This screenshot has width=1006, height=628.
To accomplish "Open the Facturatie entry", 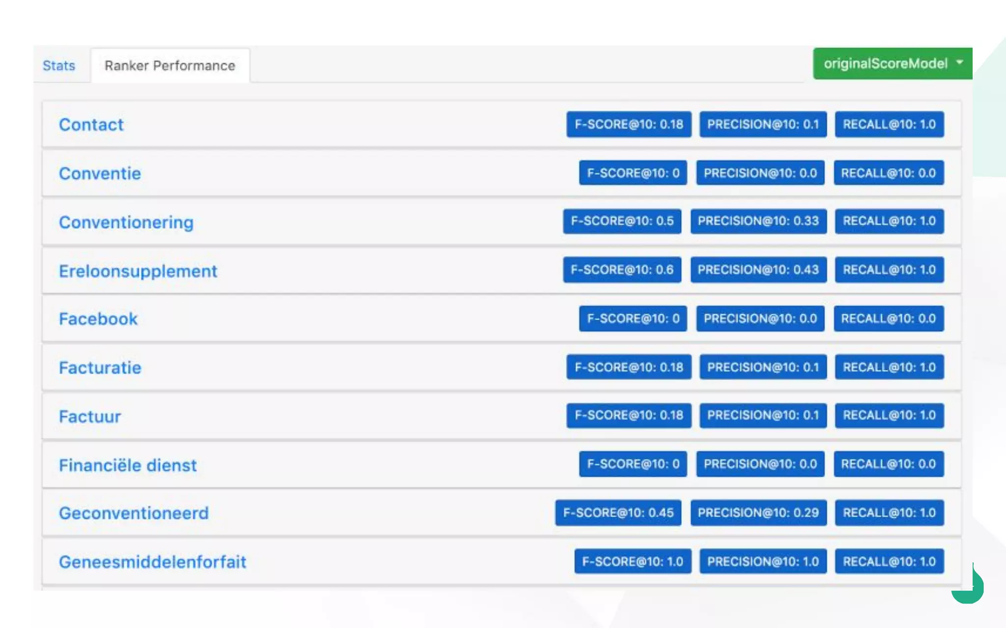I will pyautogui.click(x=100, y=367).
